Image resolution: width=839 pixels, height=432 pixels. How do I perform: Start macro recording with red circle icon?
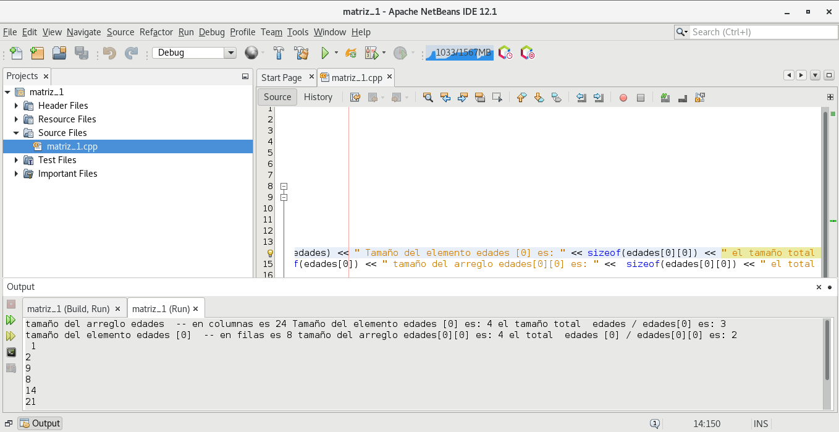[x=623, y=98]
